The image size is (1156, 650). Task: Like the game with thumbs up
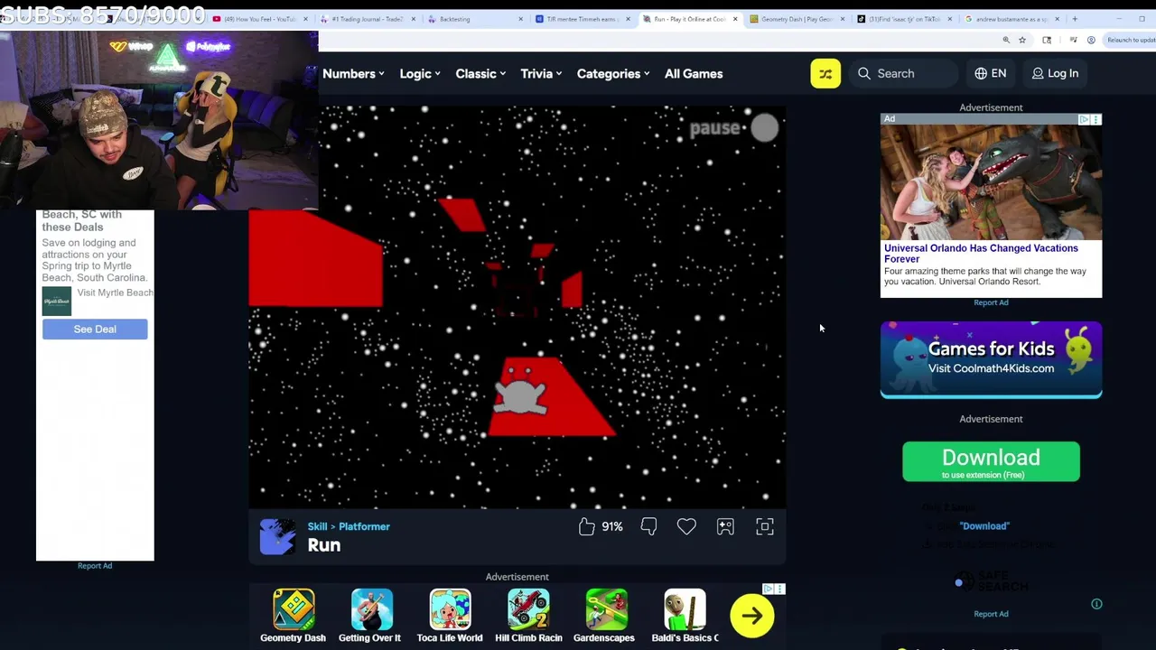587,526
